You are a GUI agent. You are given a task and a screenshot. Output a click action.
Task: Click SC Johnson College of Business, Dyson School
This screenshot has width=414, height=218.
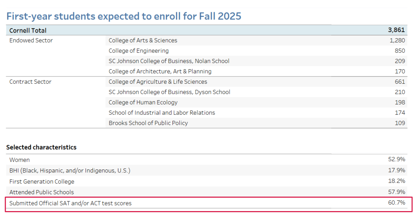point(169,92)
